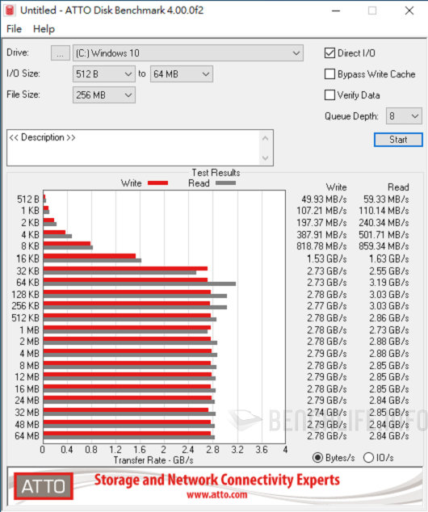Minimize the ATTO Disk Benchmark window
This screenshot has width=428, height=512.
tap(336, 10)
